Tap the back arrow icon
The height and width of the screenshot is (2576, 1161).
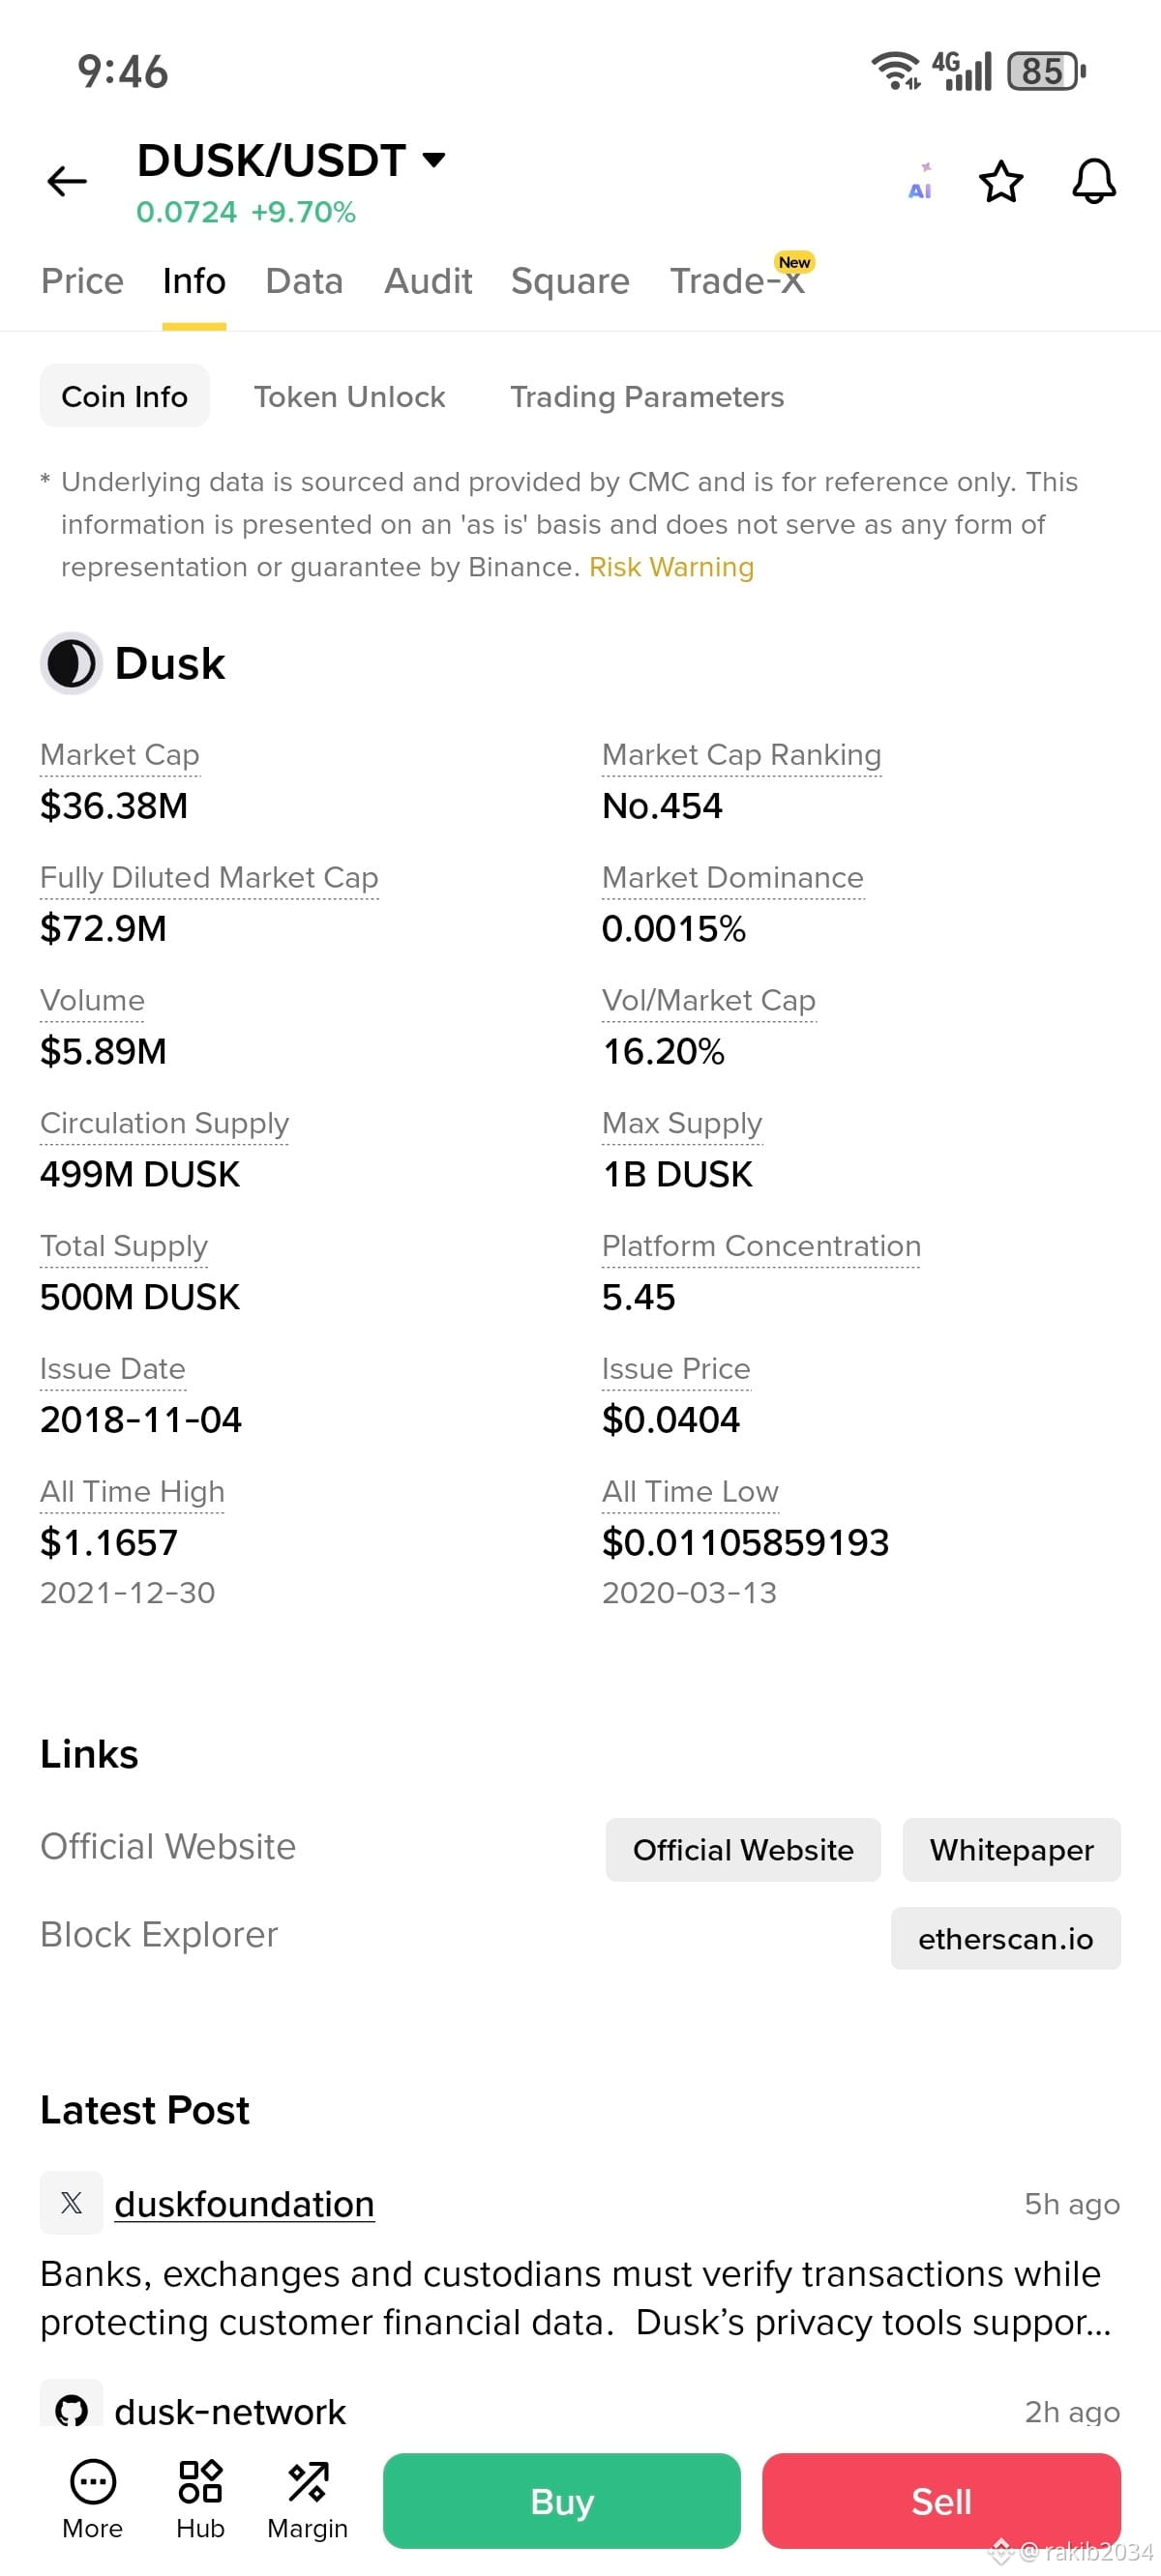point(67,181)
